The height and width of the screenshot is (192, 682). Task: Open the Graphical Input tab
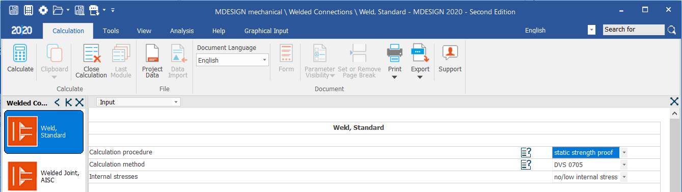[266, 31]
